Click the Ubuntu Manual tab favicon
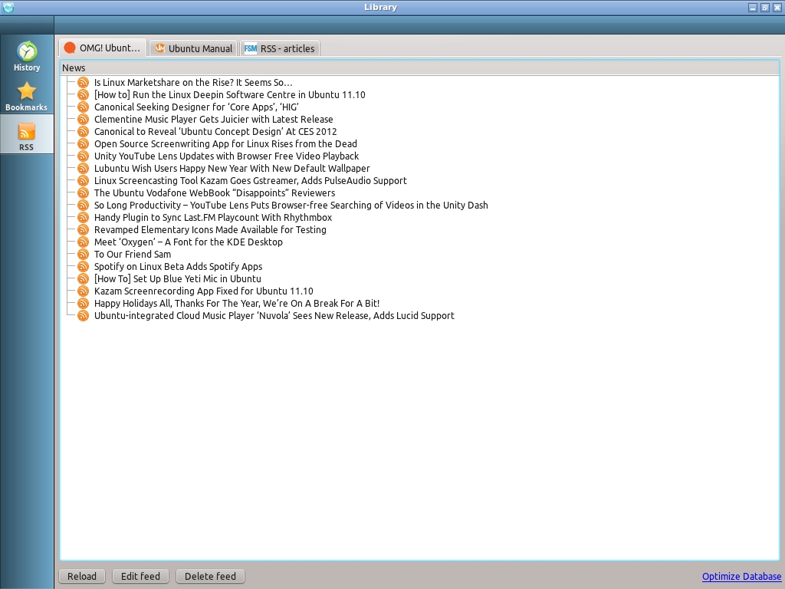The height and width of the screenshot is (589, 785). click(x=159, y=48)
